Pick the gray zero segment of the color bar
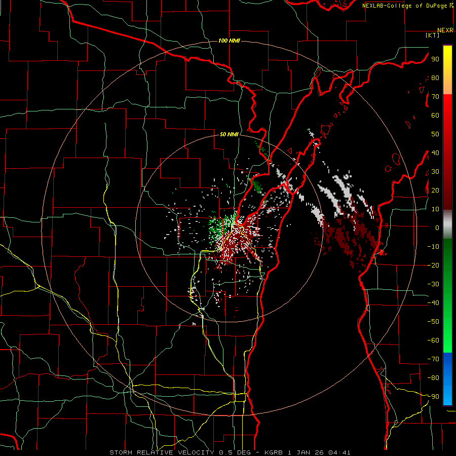The width and height of the screenshot is (456, 456). (447, 224)
